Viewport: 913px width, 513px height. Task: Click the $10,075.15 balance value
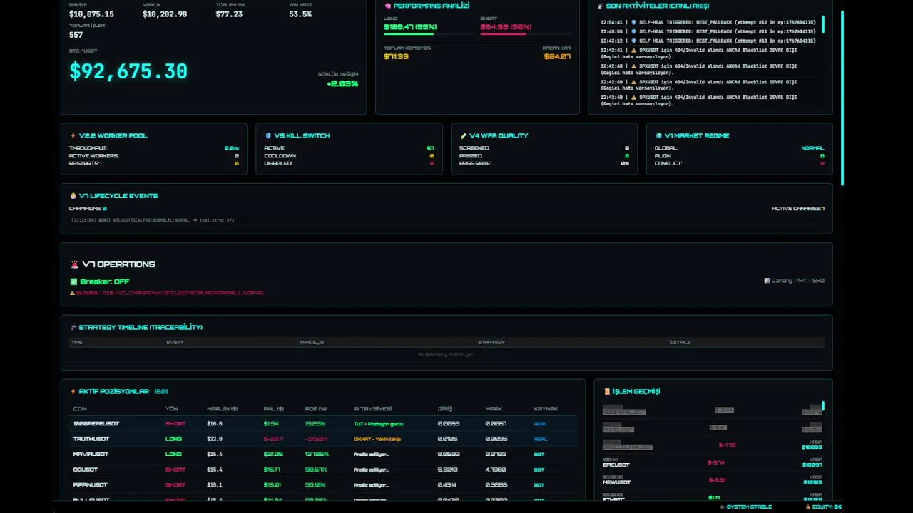click(91, 14)
